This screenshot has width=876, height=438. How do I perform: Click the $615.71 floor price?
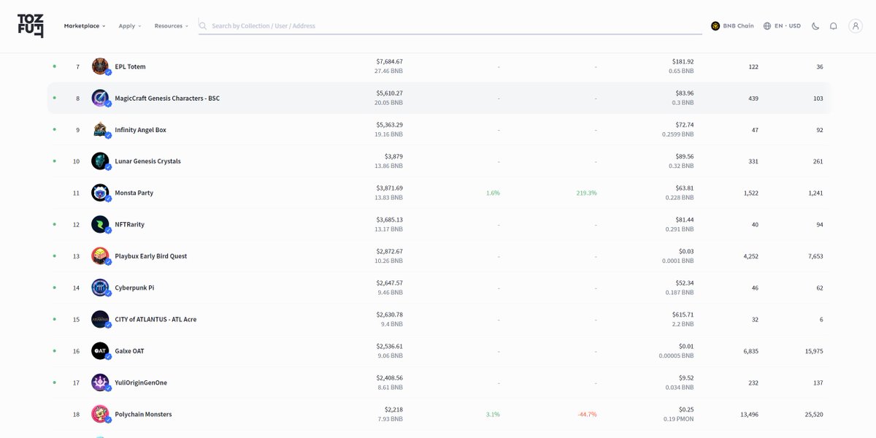(683, 315)
